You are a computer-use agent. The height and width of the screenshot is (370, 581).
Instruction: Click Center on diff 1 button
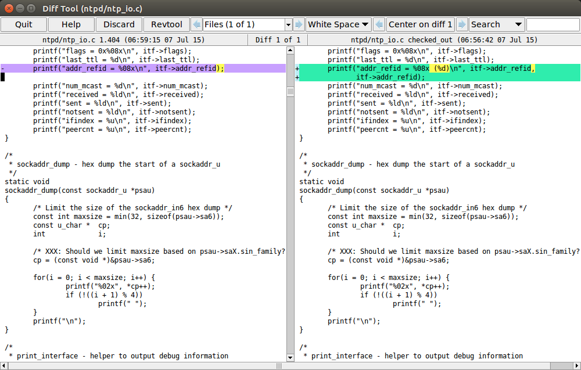click(x=420, y=24)
